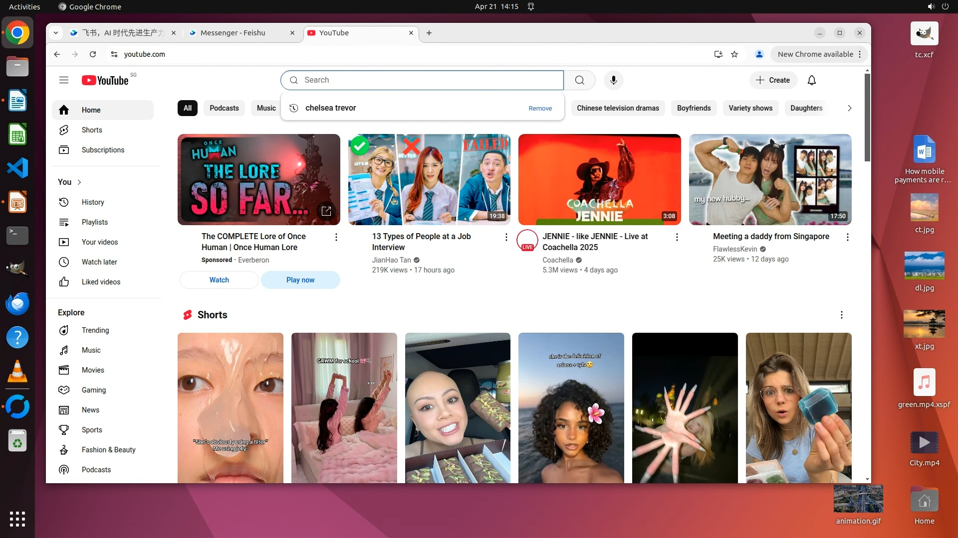Open the YouTube notifications bell

pos(811,80)
